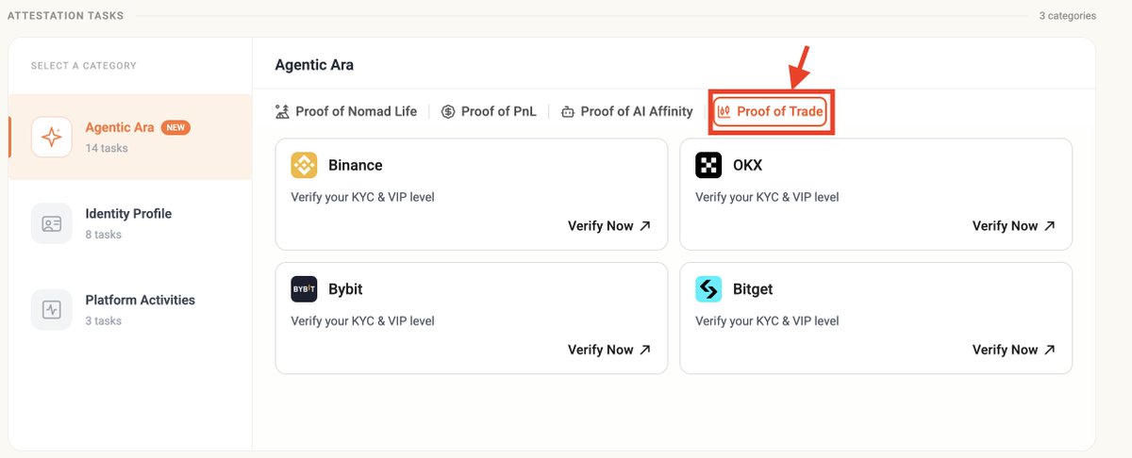Click the '8 tasks' label
The width and height of the screenshot is (1132, 458).
[x=104, y=235]
